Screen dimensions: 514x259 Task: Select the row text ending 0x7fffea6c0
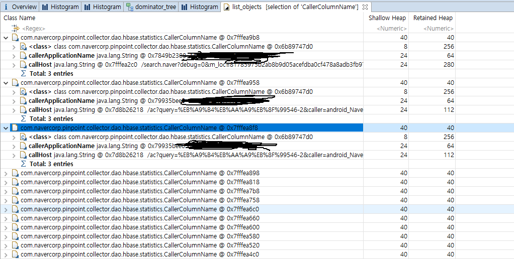[x=140, y=209]
